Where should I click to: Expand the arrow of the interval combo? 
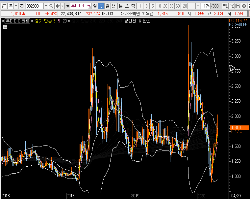tap(198, 6)
